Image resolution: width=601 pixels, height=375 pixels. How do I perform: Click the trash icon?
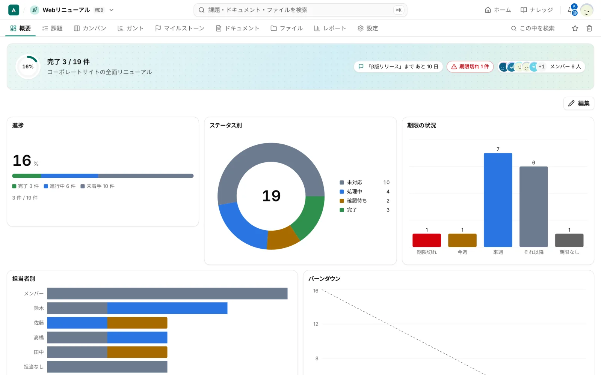589,28
